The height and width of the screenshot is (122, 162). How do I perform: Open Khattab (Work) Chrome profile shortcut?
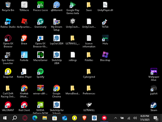pos(24,88)
